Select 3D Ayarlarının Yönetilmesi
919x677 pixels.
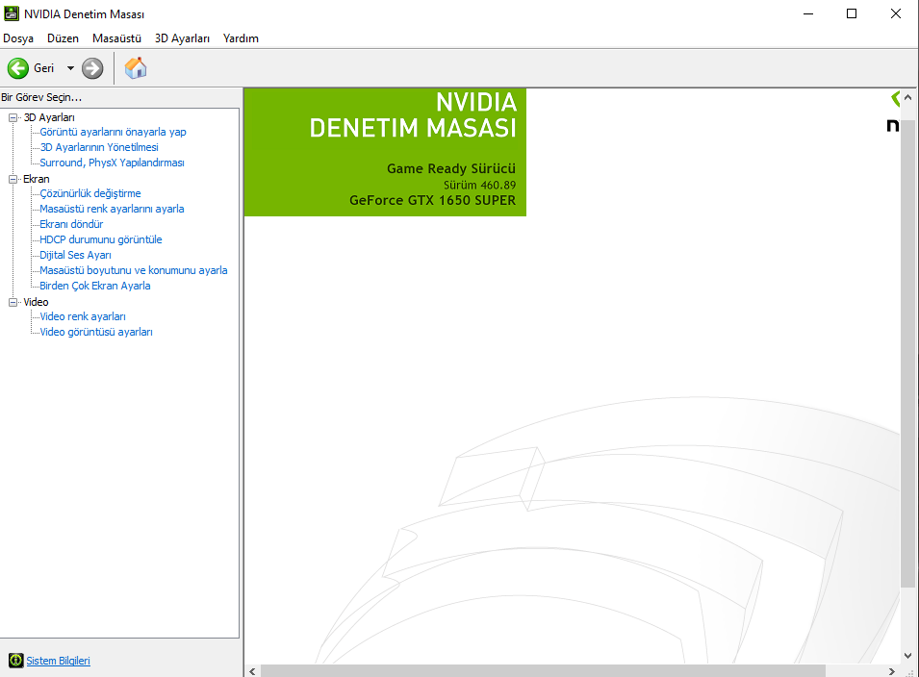pyautogui.click(x=98, y=147)
